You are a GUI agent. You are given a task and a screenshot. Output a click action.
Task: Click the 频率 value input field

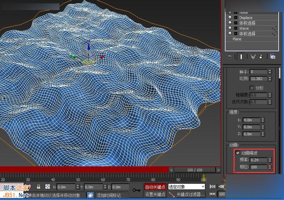click(x=258, y=160)
